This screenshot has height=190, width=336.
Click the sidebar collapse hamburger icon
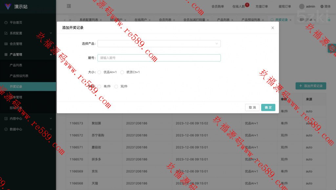coord(69,6)
